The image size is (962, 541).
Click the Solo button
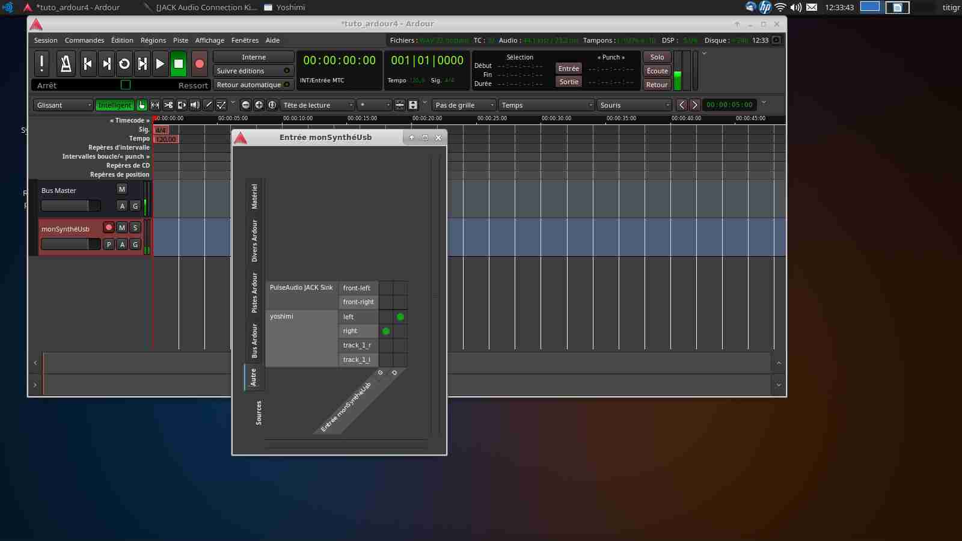(x=657, y=57)
